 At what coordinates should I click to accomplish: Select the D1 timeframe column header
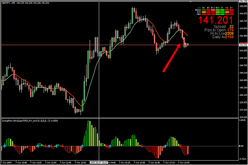[x=231, y=8]
